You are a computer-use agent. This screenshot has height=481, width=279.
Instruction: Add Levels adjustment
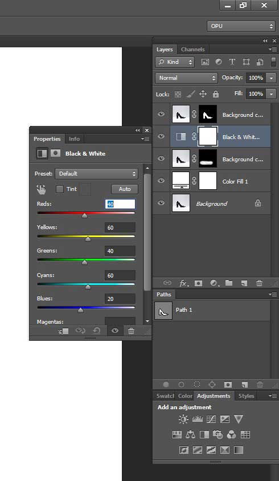click(x=198, y=419)
